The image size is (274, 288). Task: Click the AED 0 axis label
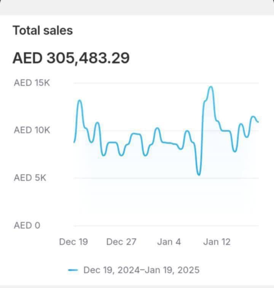pos(27,225)
